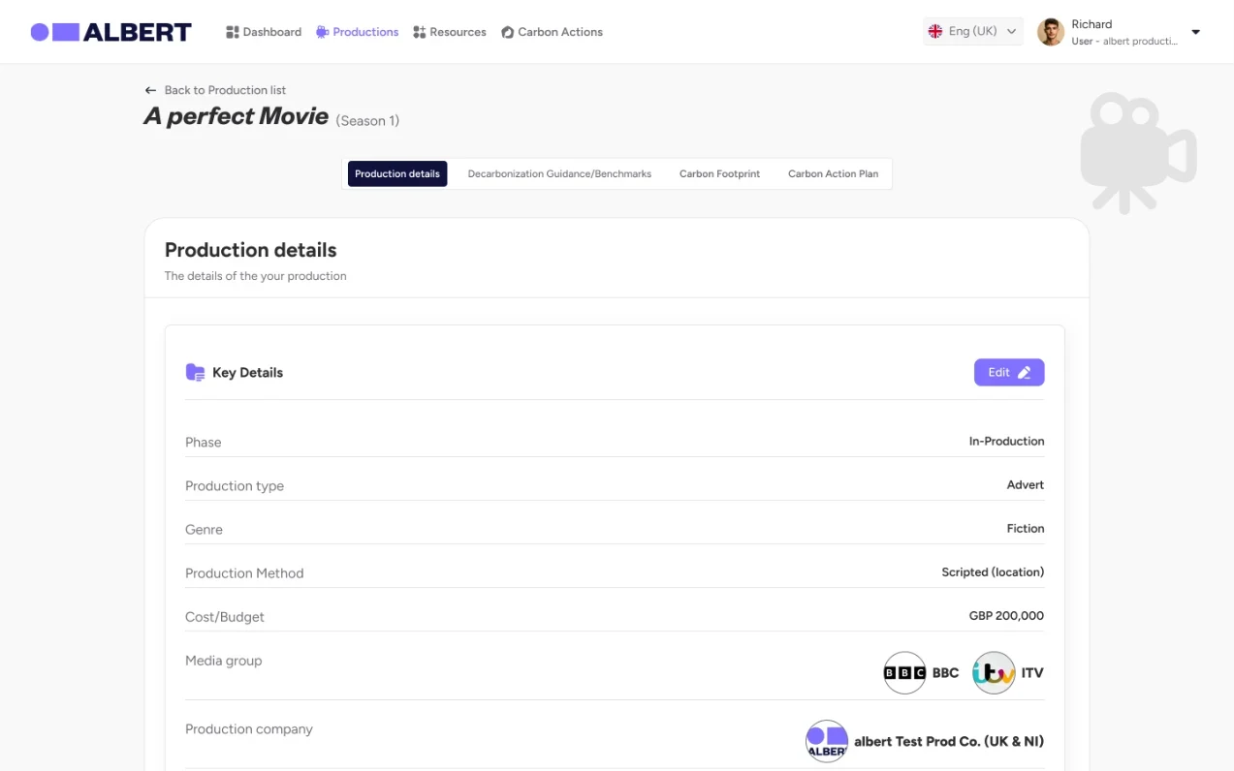
Task: Open the Dashboard menu item
Action: point(264,32)
